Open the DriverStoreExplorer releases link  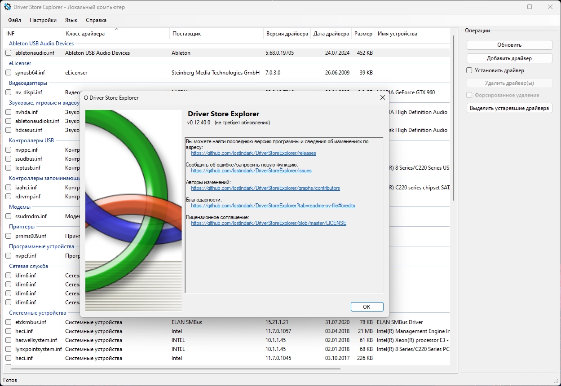pos(253,153)
